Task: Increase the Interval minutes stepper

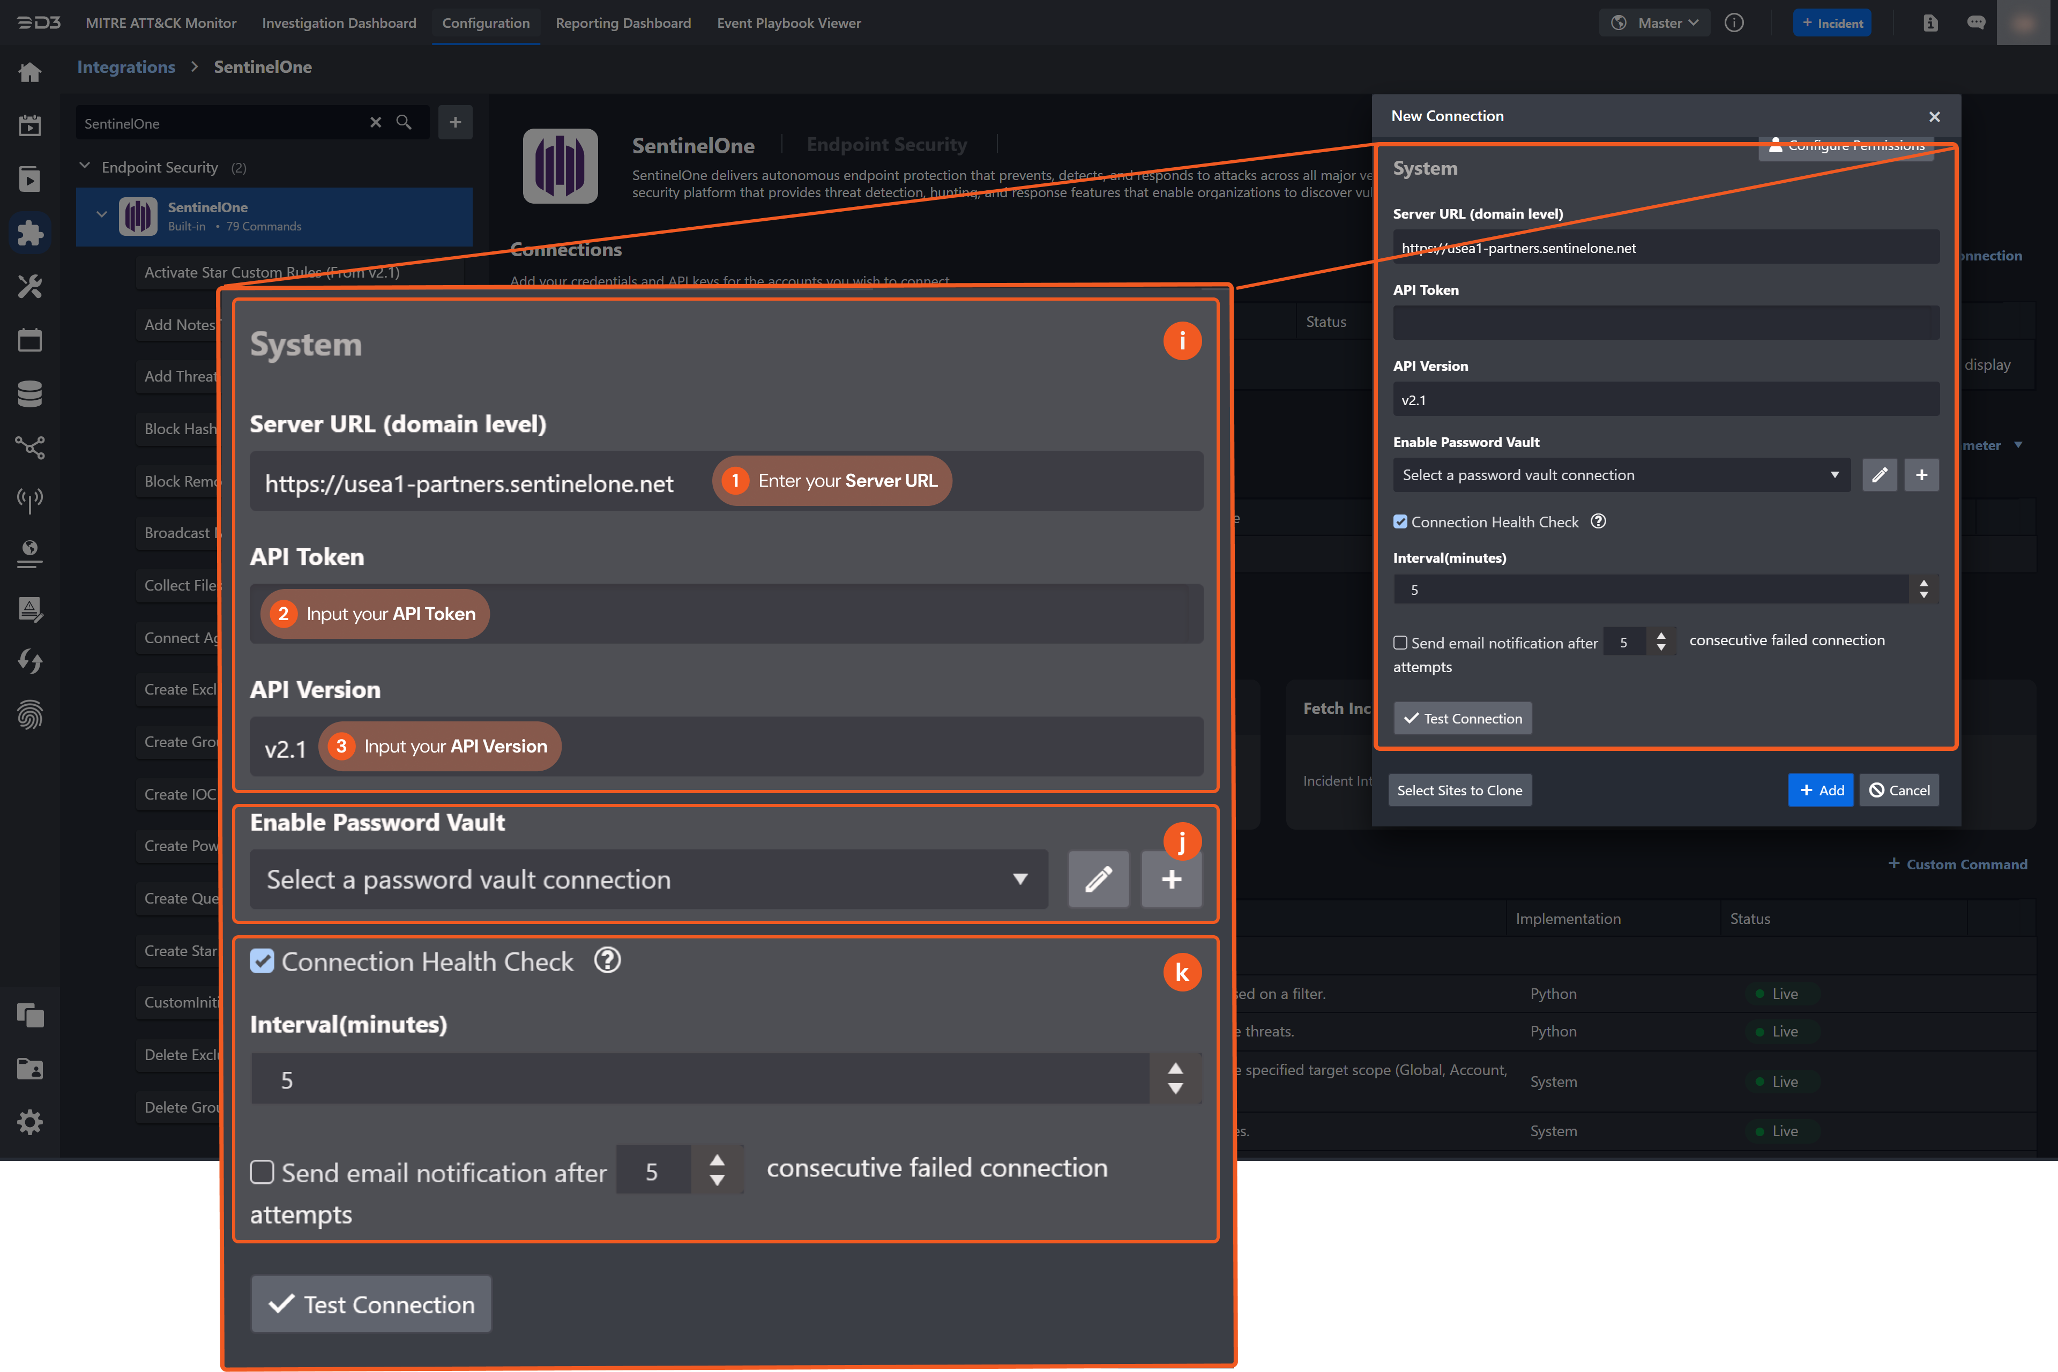Action: coord(1923,583)
